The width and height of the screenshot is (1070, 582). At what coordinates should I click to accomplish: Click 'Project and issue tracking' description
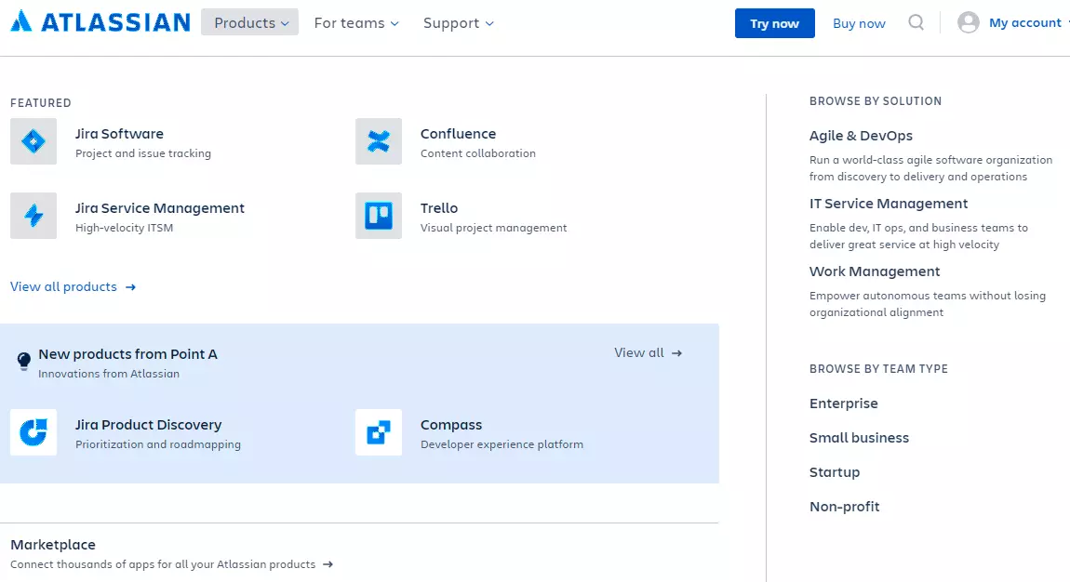pyautogui.click(x=142, y=153)
